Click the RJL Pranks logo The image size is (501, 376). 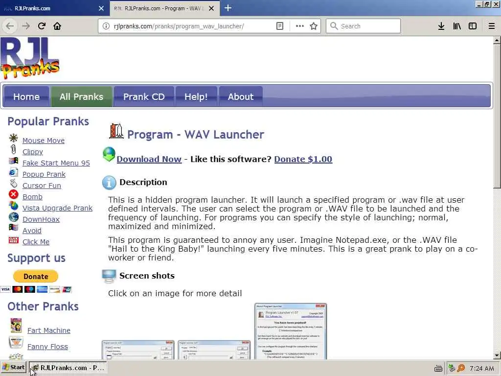coord(30,58)
